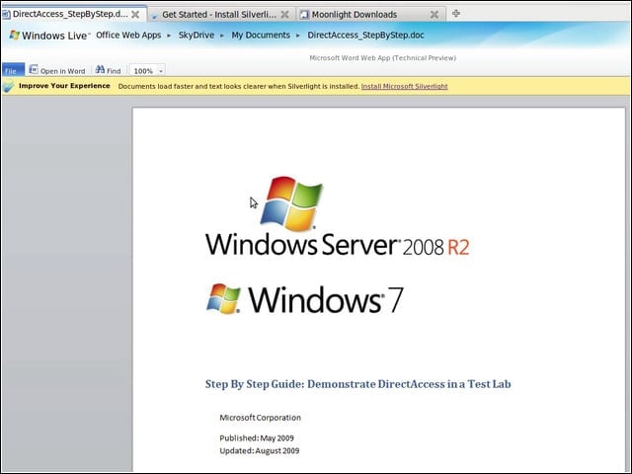Click the Windows Live logo
This screenshot has width=632, height=474.
(x=49, y=36)
